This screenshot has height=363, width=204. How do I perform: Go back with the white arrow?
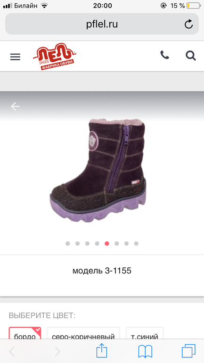[x=15, y=106]
